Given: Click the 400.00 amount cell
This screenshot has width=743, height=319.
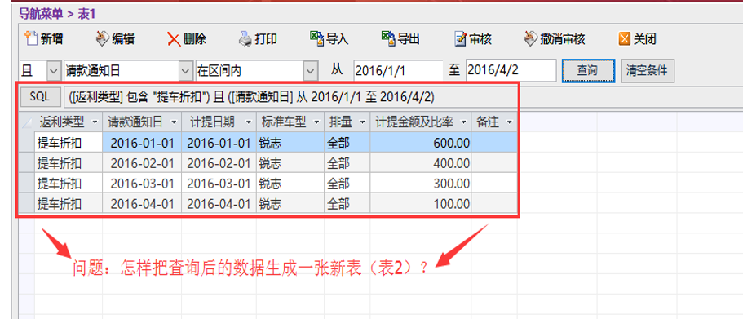Looking at the screenshot, I should 421,162.
